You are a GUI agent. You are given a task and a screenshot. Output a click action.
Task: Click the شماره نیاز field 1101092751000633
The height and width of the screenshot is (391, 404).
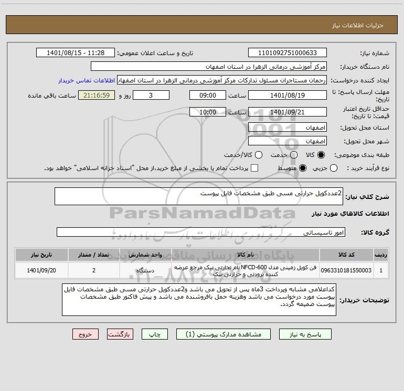[288, 53]
